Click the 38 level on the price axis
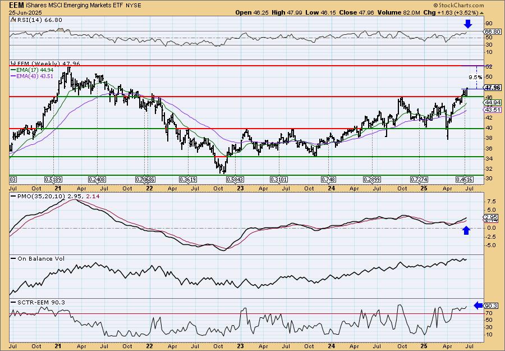The width and height of the screenshot is (505, 351). pyautogui.click(x=489, y=138)
